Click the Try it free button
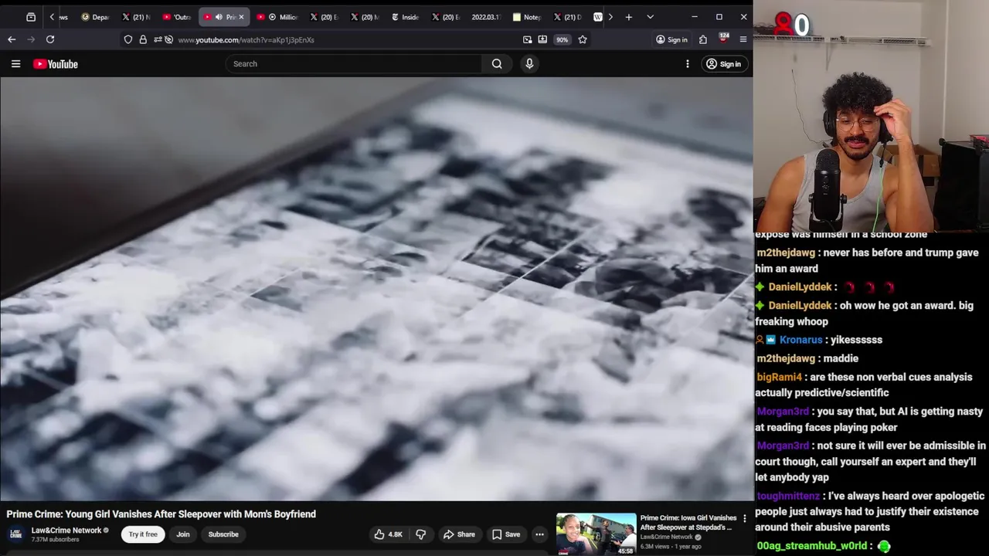Screen dimensions: 989x556 tap(143, 534)
